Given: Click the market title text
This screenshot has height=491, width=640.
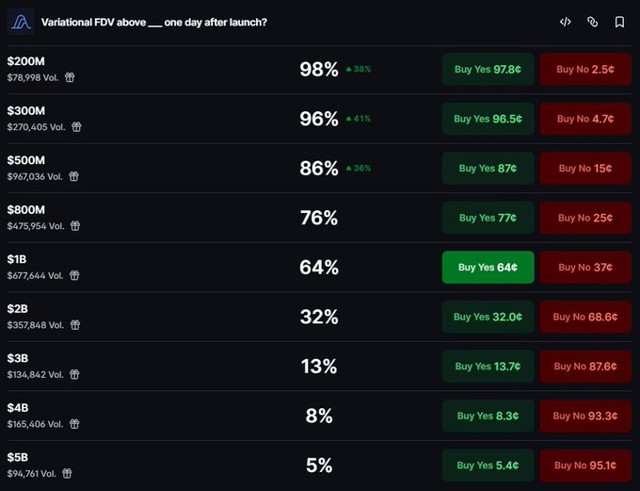Looking at the screenshot, I should click(x=153, y=22).
